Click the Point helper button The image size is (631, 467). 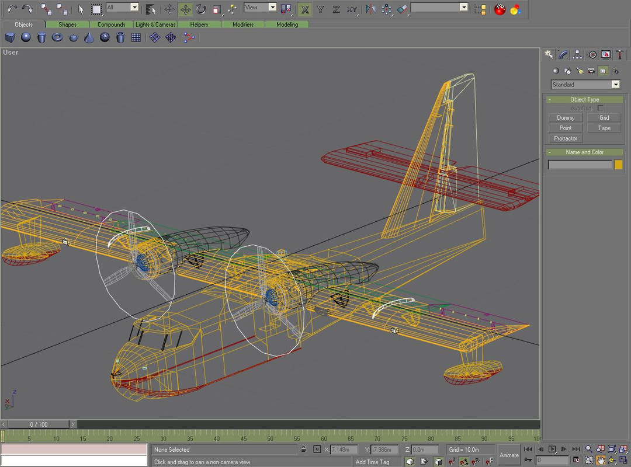tap(566, 128)
